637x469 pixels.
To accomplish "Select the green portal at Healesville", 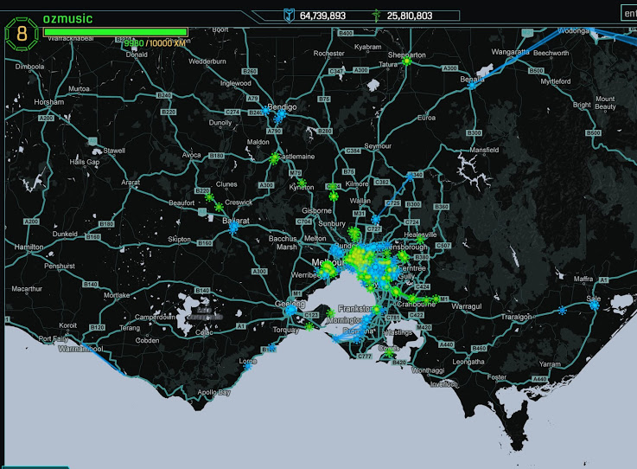I will [420, 240].
